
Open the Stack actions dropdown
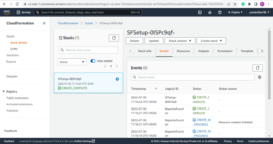coord(180,41)
